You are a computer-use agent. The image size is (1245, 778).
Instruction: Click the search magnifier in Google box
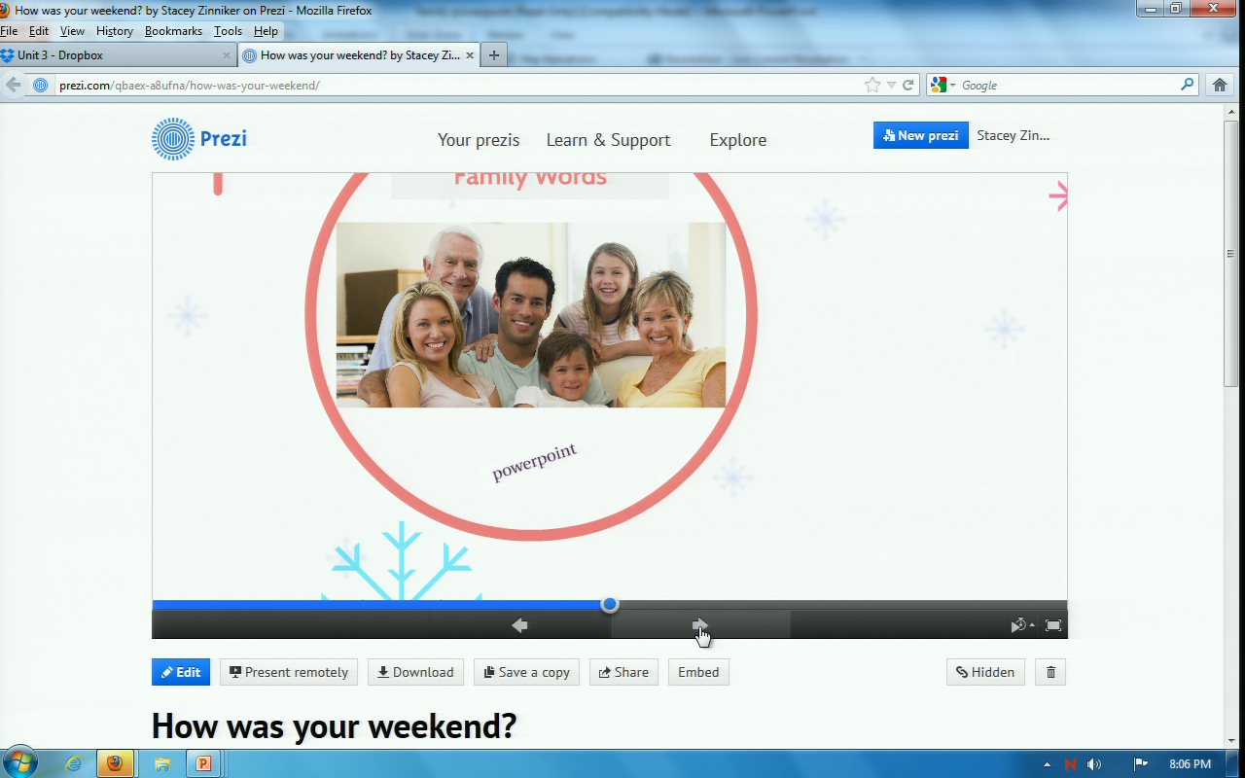[x=1187, y=86]
